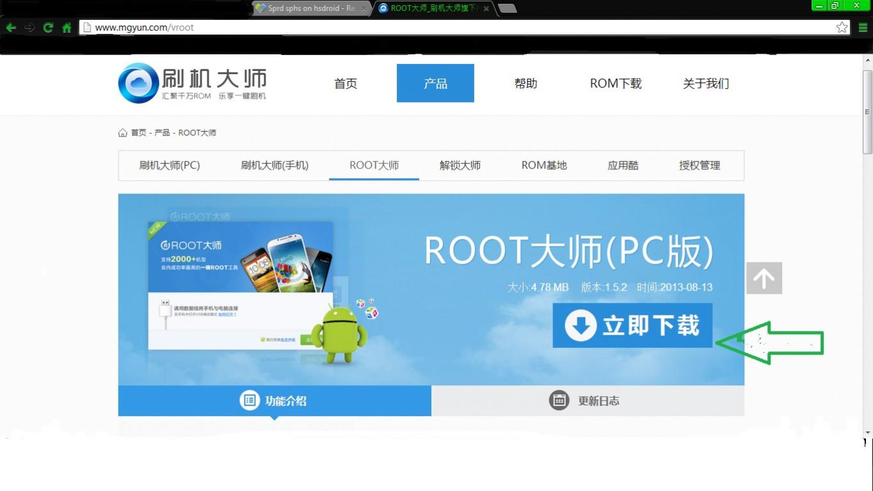This screenshot has width=873, height=491.
Task: Open the 产品 navigation item
Action: coord(435,83)
